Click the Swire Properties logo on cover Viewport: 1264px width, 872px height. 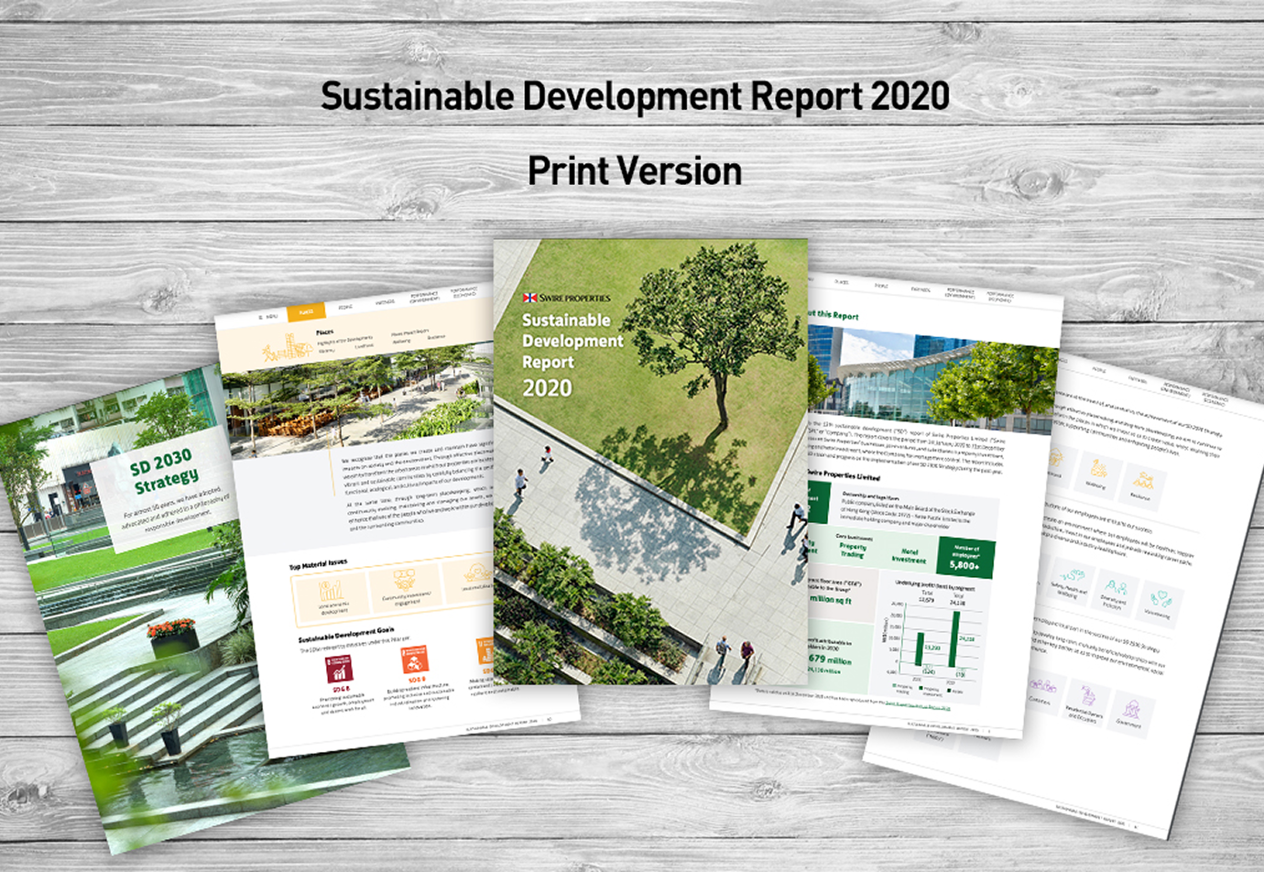[x=566, y=298]
